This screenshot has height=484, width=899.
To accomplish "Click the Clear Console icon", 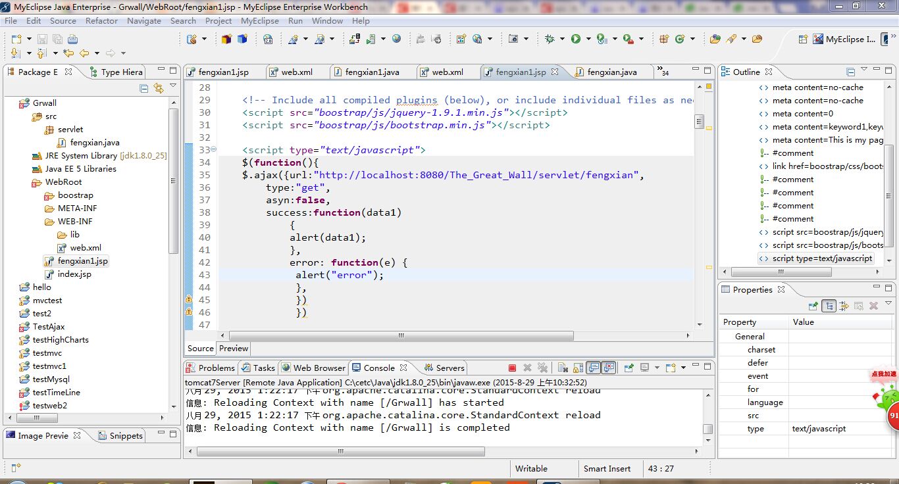I will [563, 368].
